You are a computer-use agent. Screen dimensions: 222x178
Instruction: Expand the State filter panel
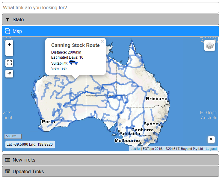point(110,20)
